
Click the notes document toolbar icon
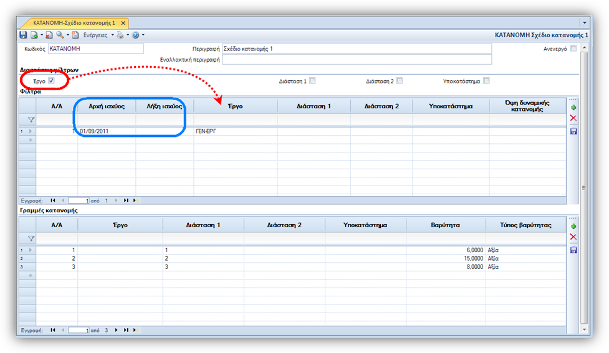[x=75, y=35]
